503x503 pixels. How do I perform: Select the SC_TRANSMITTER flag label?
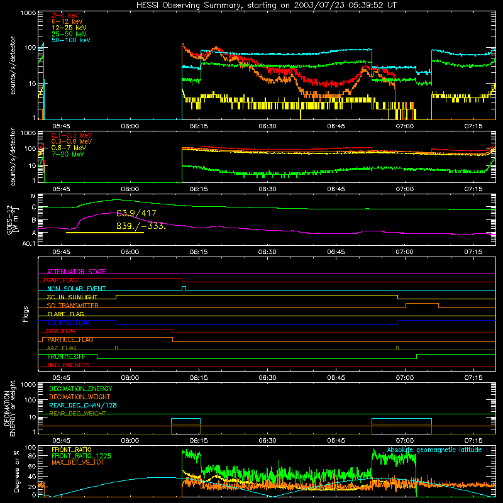(73, 306)
